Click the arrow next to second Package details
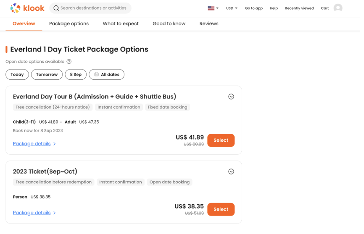Viewport: 364px width, 234px height. point(55,213)
